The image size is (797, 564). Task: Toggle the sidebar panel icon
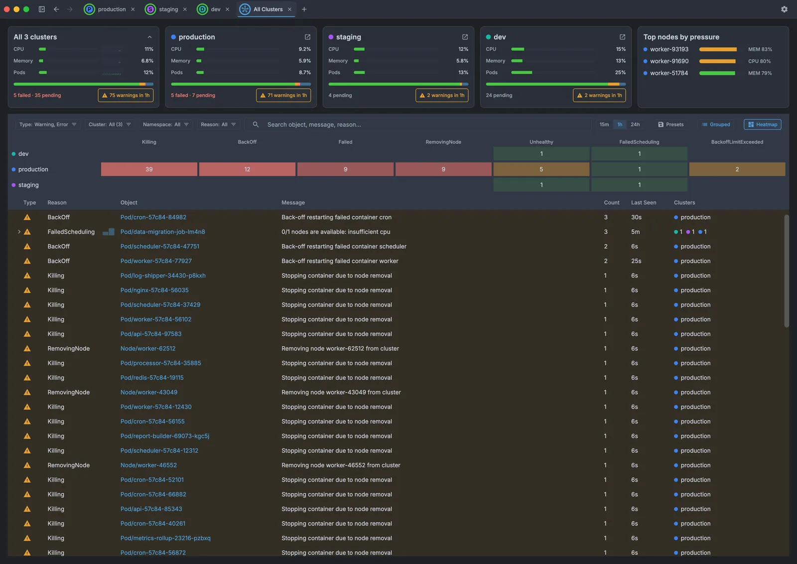point(42,9)
